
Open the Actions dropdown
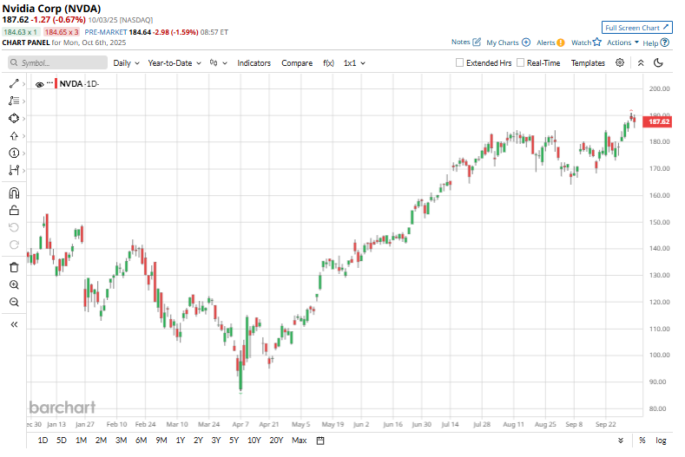click(x=622, y=42)
